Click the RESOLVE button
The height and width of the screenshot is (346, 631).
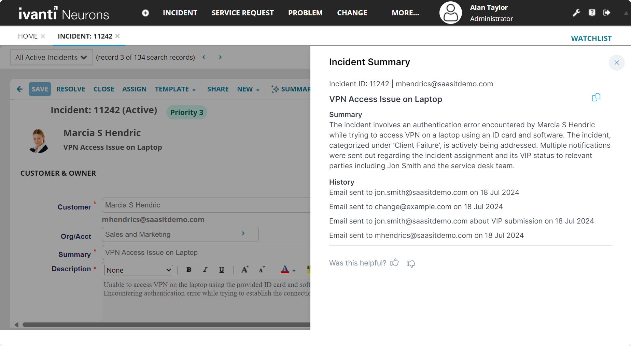click(71, 89)
